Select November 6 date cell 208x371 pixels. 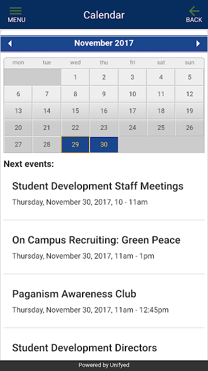(x=18, y=94)
